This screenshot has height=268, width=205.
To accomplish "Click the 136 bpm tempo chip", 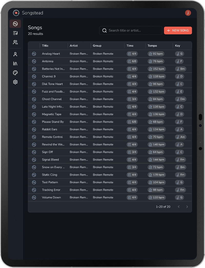I will 157,114.
